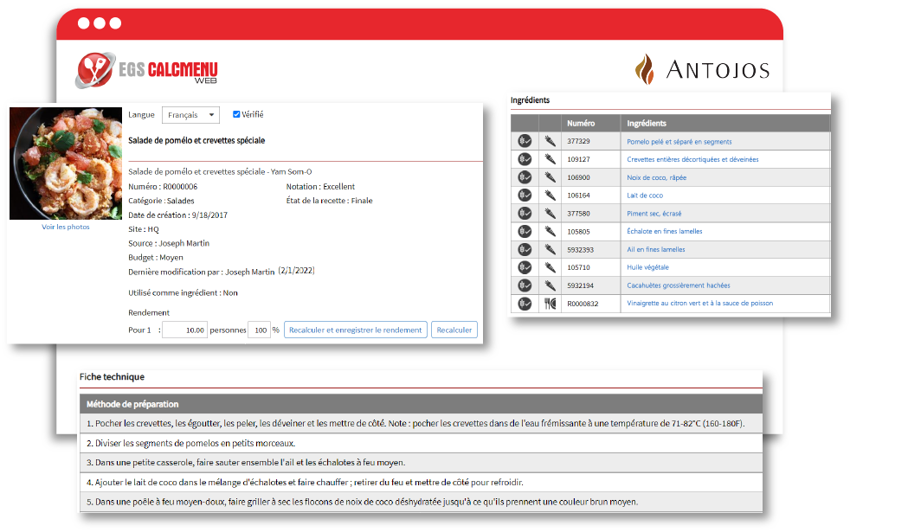Click the ingredient-type icon in row 377580
The height and width of the screenshot is (532, 908).
point(551,213)
